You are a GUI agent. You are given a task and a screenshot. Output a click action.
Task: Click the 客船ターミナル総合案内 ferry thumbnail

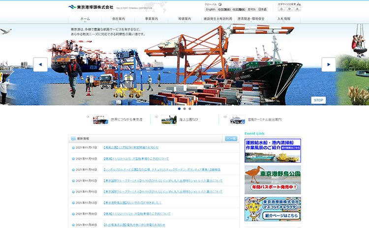tap(237, 119)
